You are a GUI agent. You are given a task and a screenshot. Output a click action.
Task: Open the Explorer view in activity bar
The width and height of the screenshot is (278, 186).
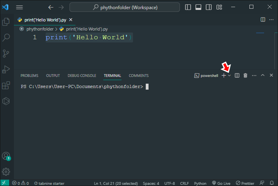coord(6,21)
